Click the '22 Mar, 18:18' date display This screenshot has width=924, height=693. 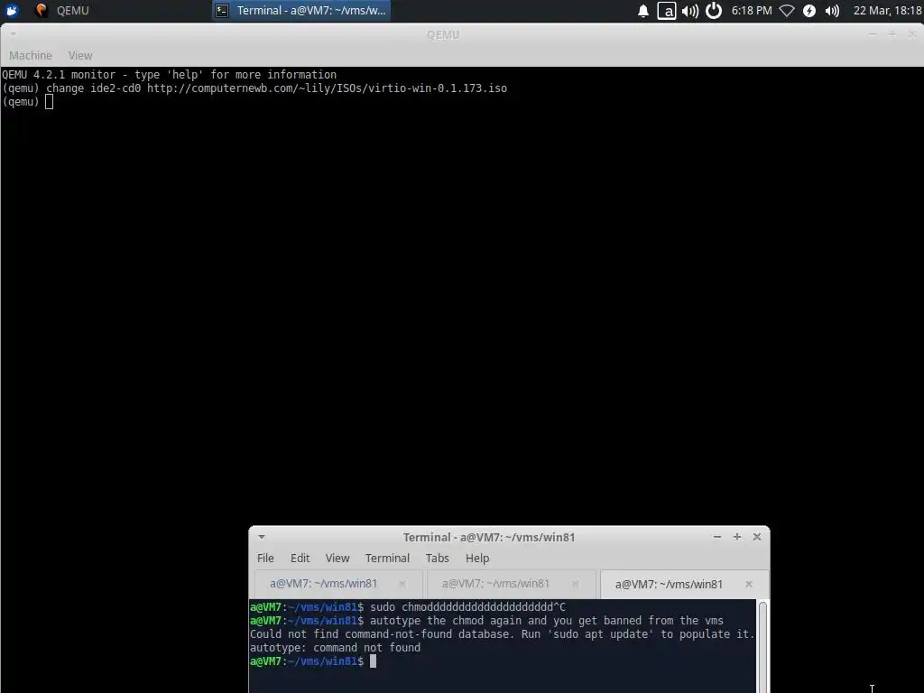click(x=887, y=11)
